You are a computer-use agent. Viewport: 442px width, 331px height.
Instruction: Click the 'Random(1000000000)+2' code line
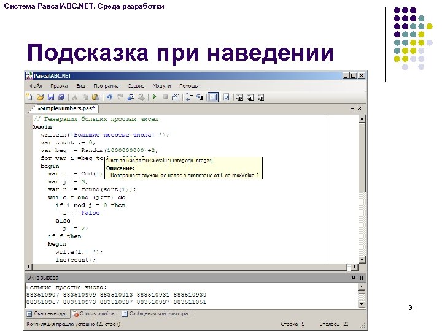point(99,150)
